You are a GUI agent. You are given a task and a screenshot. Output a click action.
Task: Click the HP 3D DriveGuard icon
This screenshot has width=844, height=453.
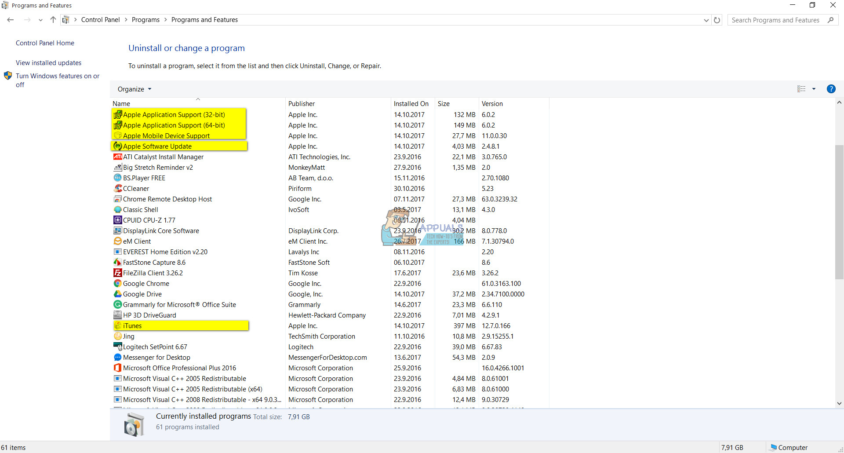[x=118, y=315]
